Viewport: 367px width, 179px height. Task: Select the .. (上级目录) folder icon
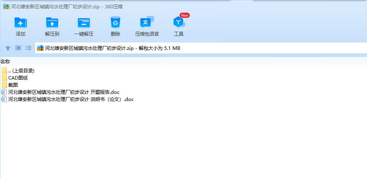click(x=4, y=71)
